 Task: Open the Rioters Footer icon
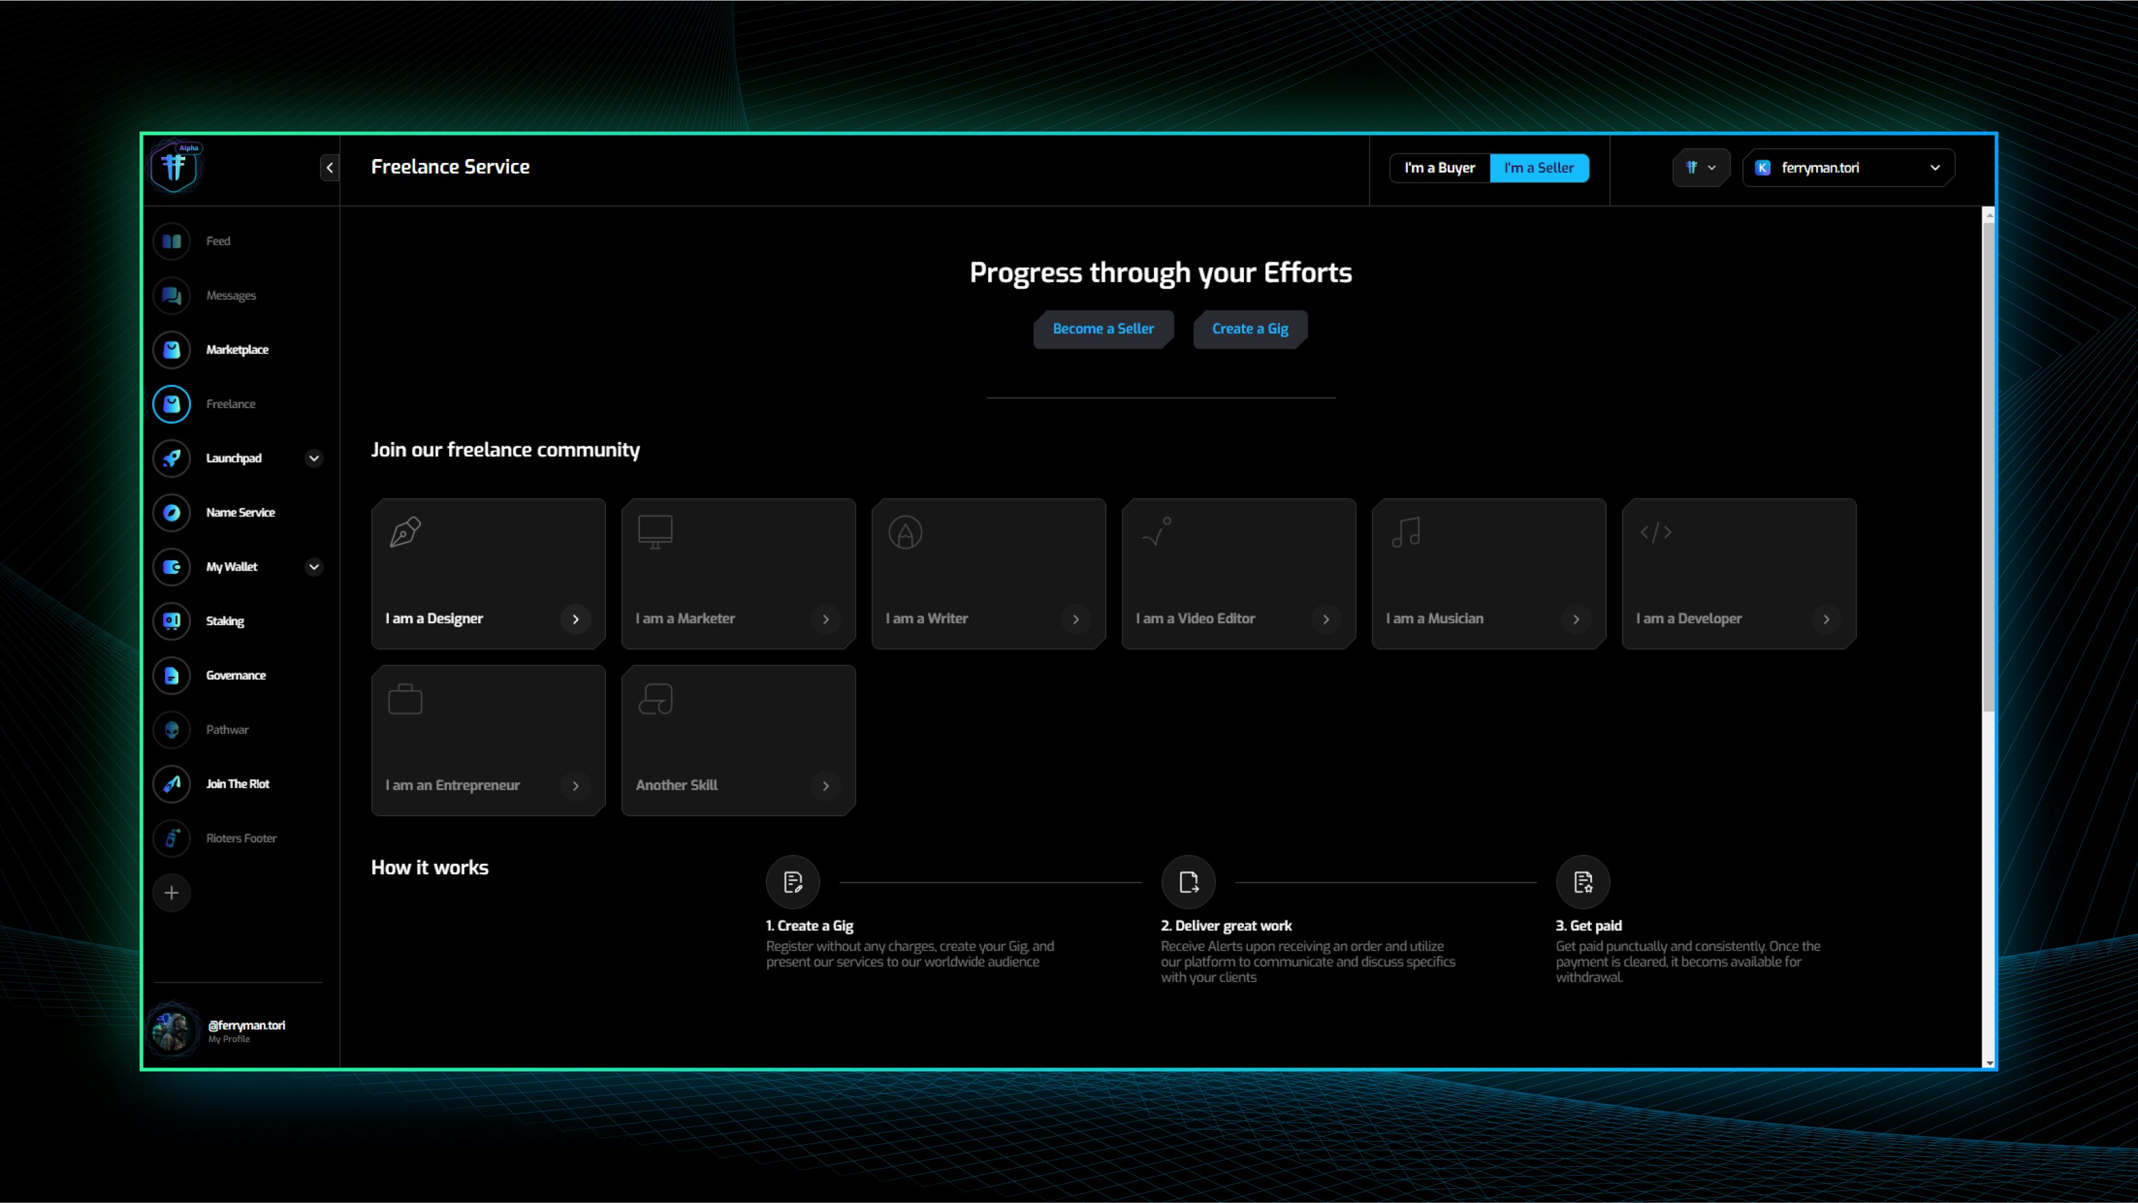tap(172, 838)
